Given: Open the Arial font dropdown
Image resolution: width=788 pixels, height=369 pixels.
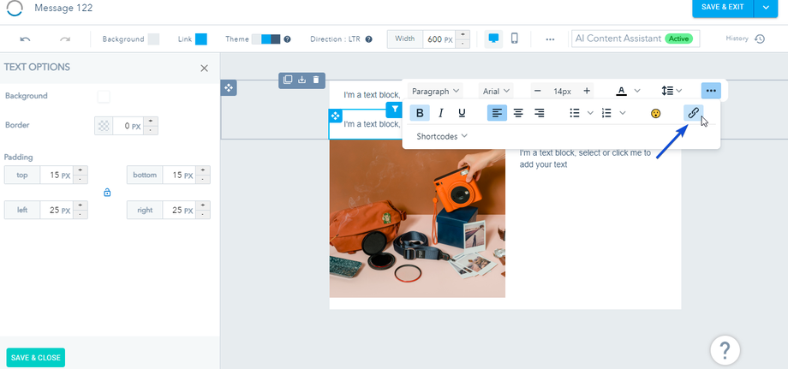Looking at the screenshot, I should (x=496, y=91).
